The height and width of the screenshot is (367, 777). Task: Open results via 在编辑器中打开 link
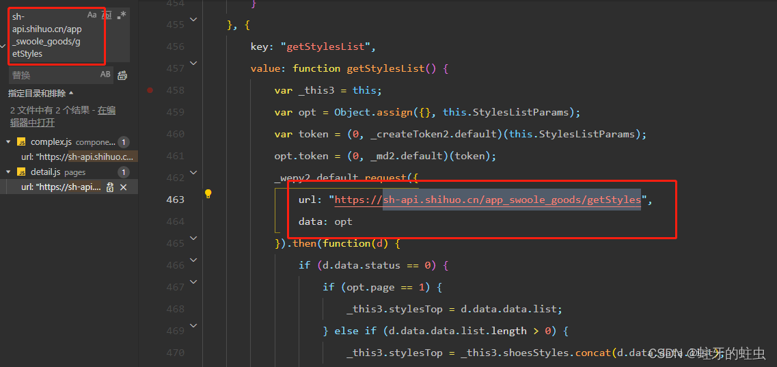pyautogui.click(x=63, y=116)
